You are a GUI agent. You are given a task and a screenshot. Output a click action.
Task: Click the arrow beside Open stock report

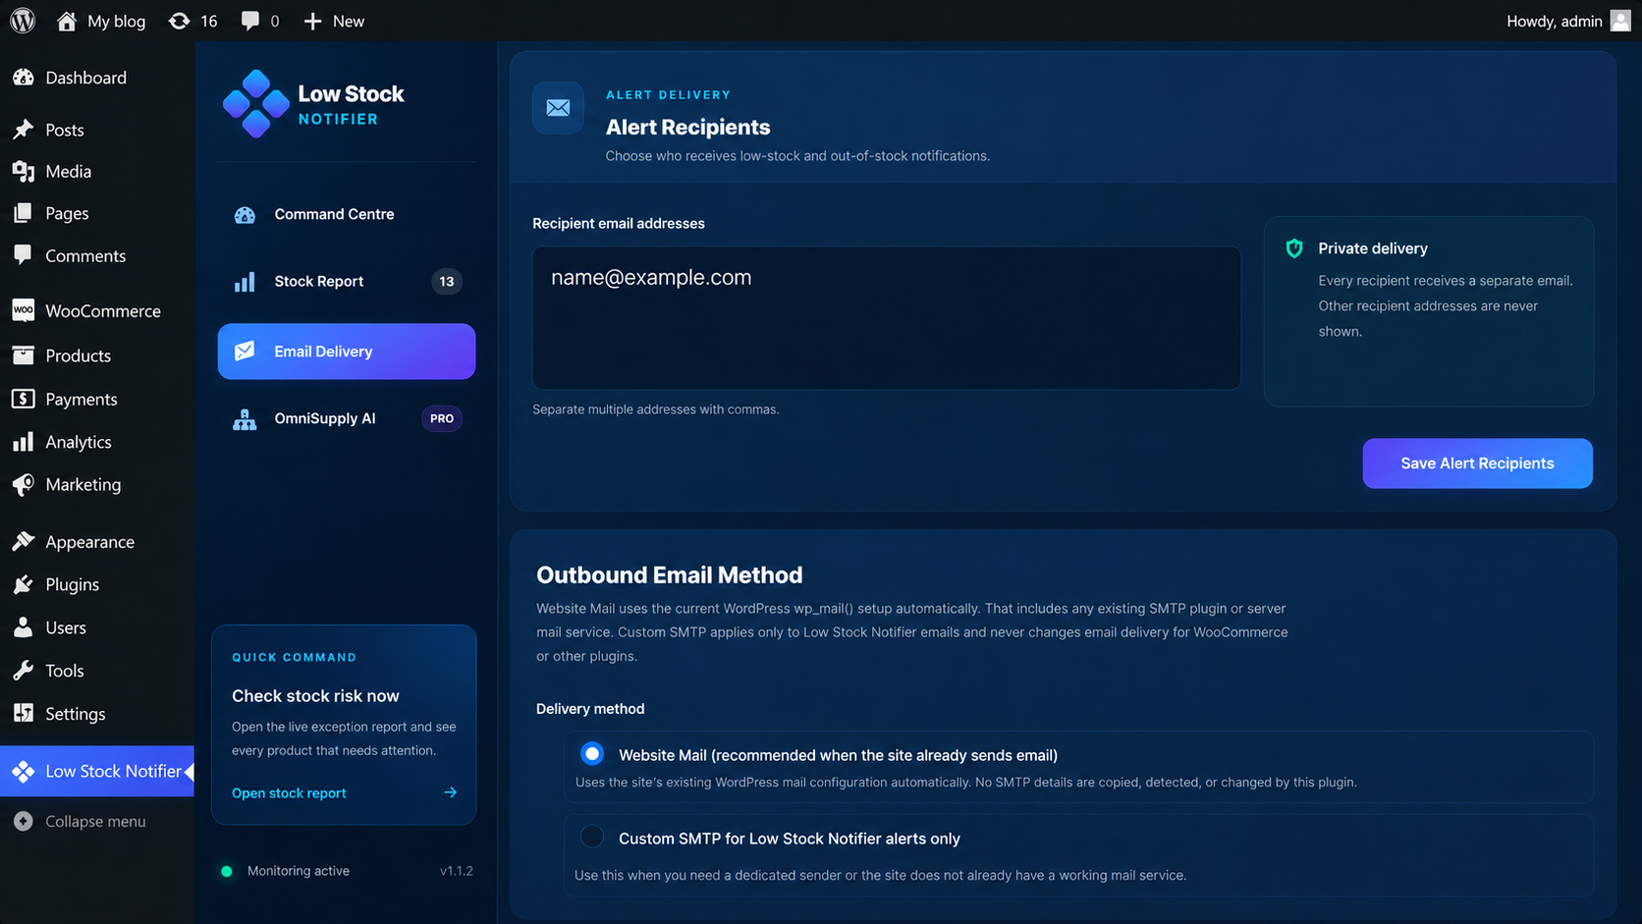pos(450,792)
